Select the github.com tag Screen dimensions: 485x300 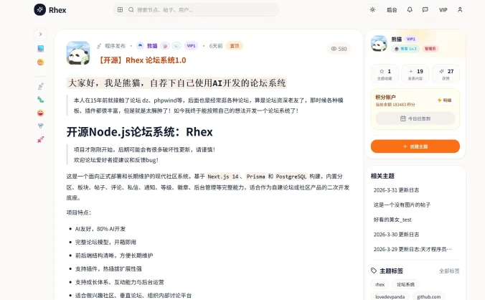(429, 296)
